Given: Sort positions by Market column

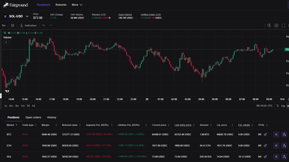Looking at the screenshot, I should (12, 125).
